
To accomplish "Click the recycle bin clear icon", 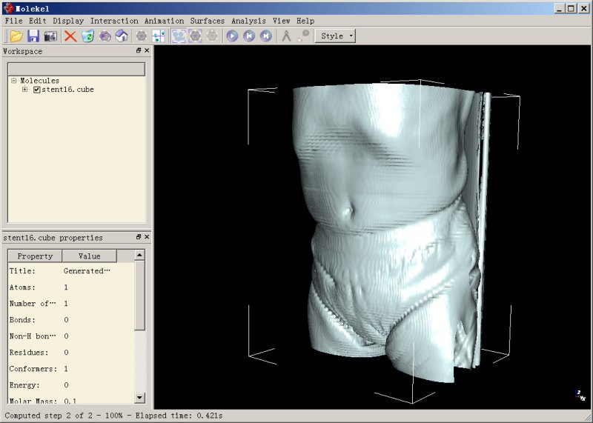I will (87, 36).
